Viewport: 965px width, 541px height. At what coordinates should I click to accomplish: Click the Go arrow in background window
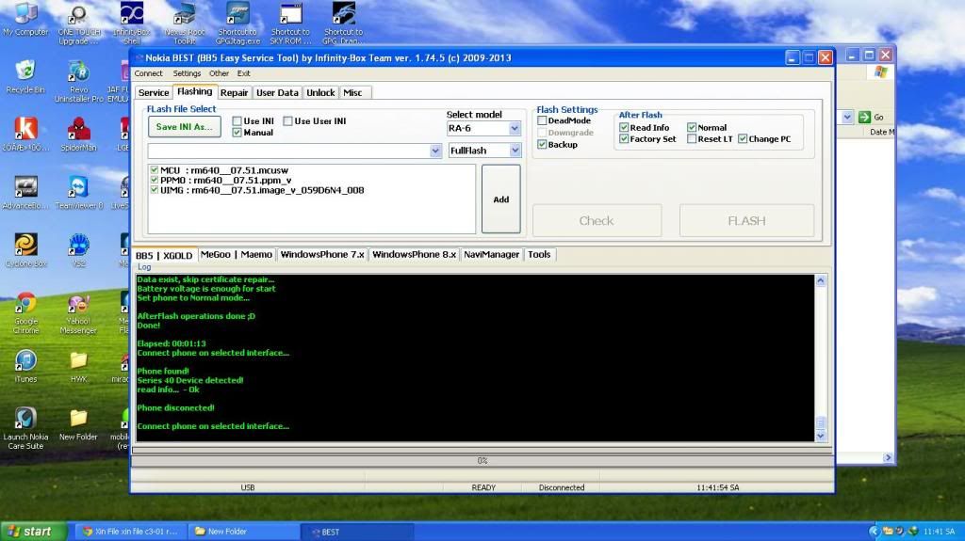pyautogui.click(x=864, y=117)
